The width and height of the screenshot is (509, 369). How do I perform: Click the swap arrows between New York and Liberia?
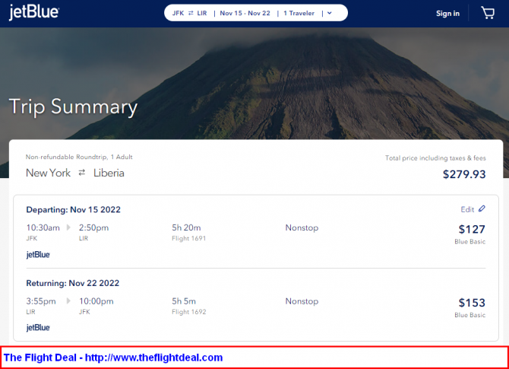[82, 172]
